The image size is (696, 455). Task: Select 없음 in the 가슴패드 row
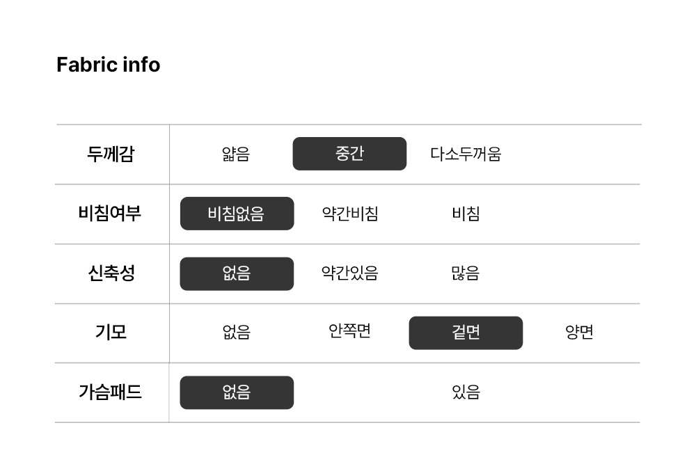237,392
